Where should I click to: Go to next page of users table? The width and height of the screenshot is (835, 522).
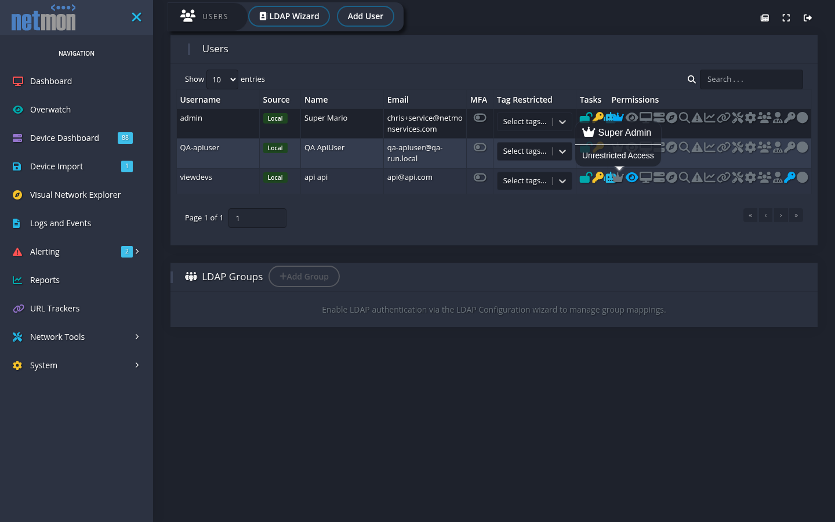(x=781, y=215)
